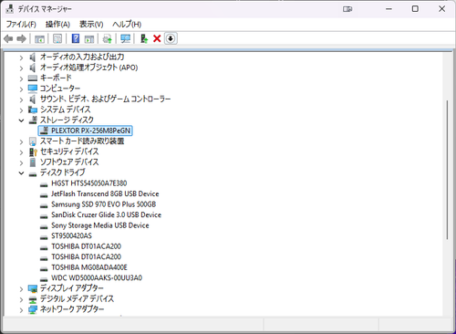Expand the サウンド、ビデオ、およびゲーム コントローラー node
This screenshot has width=456, height=334.
click(x=21, y=99)
